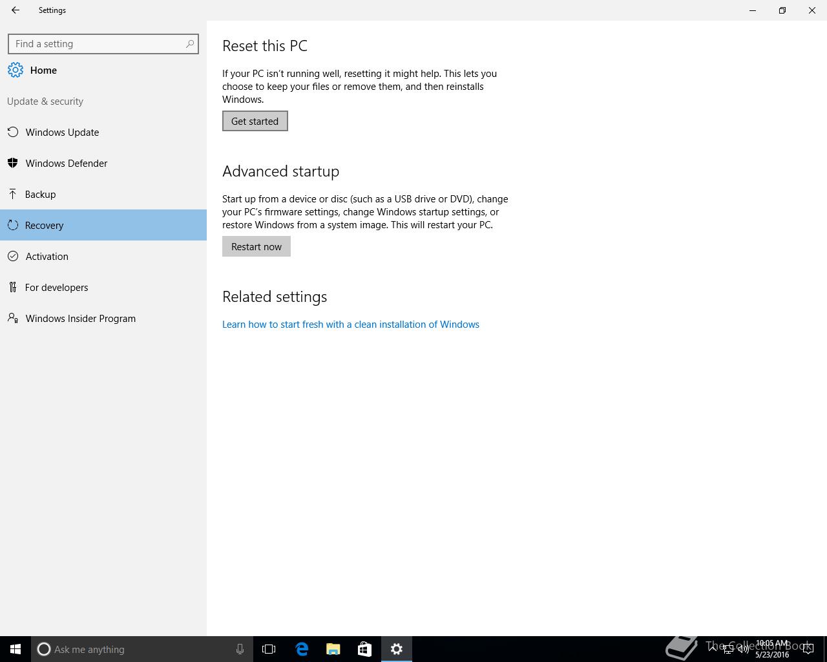Click the Settings gear in the taskbar
This screenshot has width=827, height=662.
[397, 649]
